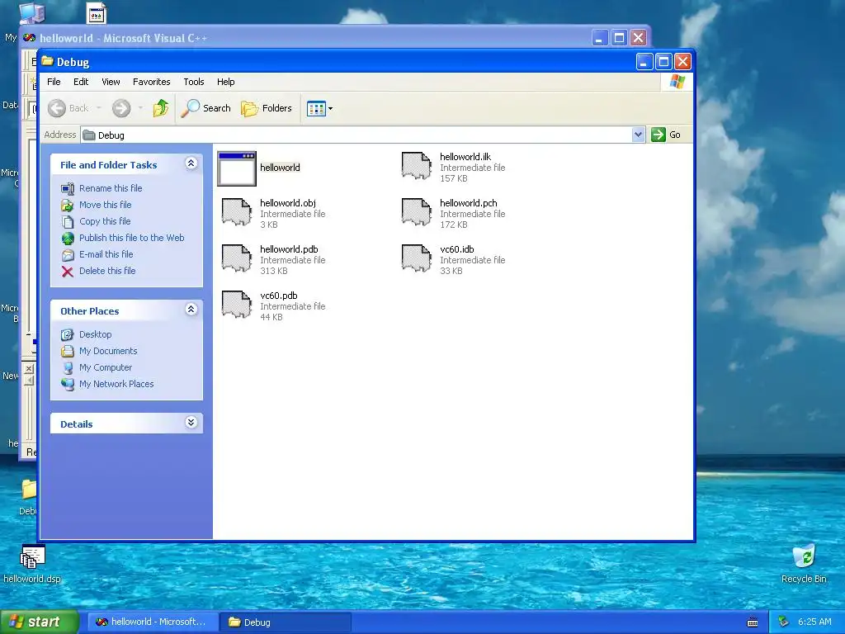
Task: Open Search from the toolbar
Action: coord(205,108)
